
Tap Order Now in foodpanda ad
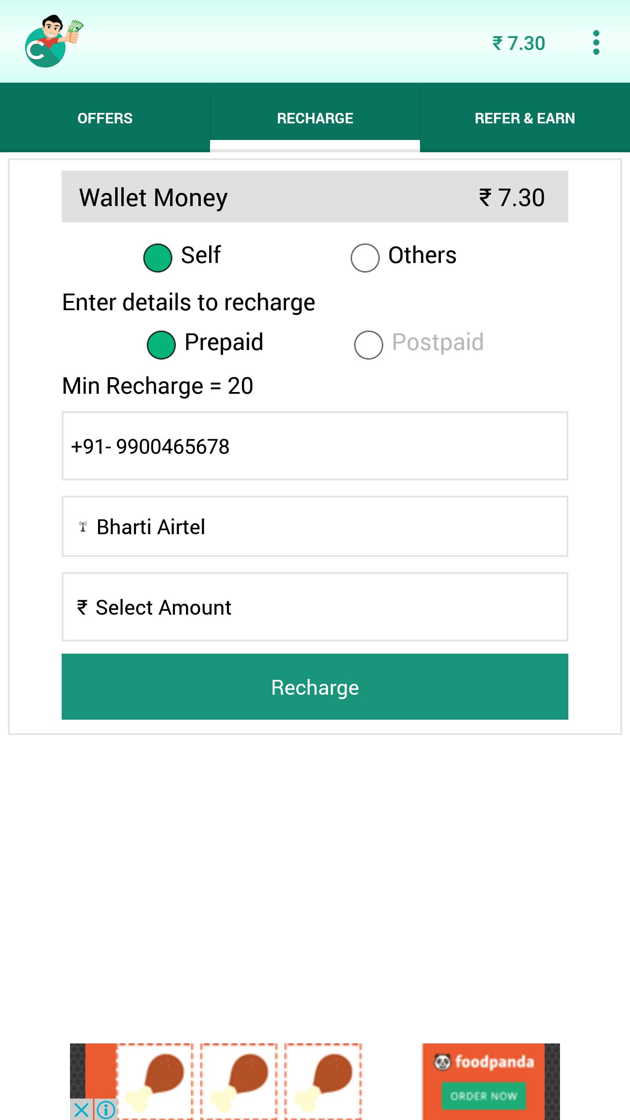click(483, 1096)
